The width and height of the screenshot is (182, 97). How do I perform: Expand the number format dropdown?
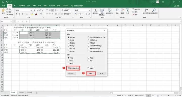tap(89, 10)
